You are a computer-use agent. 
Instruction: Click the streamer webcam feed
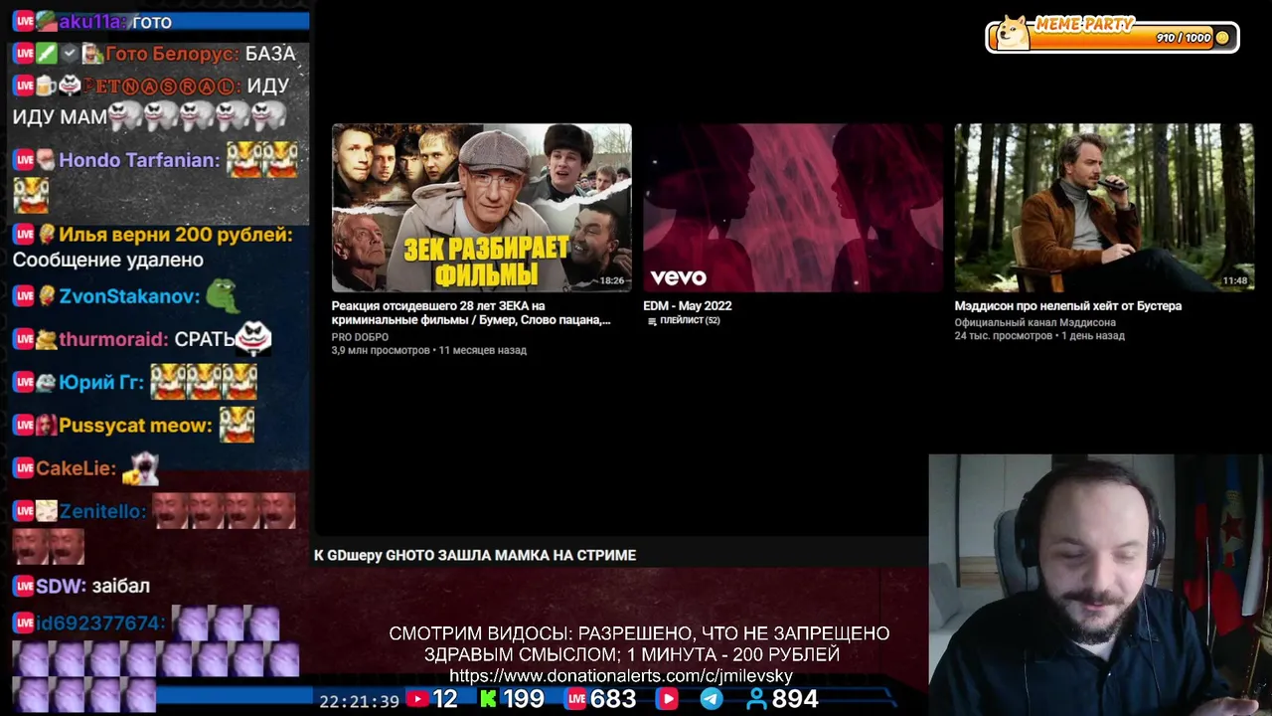[1100, 585]
